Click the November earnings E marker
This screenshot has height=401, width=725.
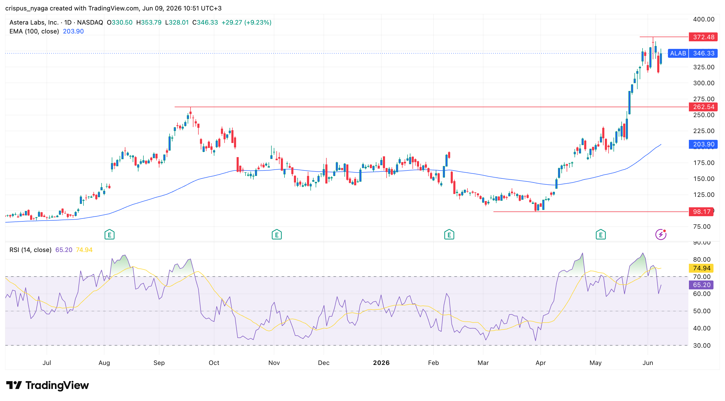[277, 234]
